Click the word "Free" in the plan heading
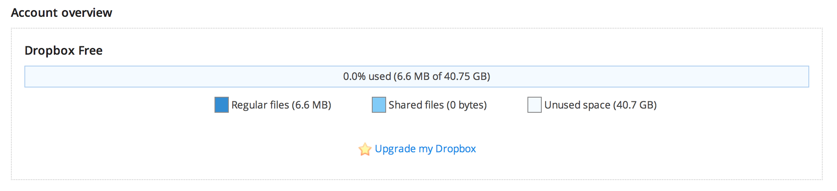 pyautogui.click(x=90, y=50)
